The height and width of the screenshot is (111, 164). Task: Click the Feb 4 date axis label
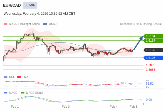114,107
